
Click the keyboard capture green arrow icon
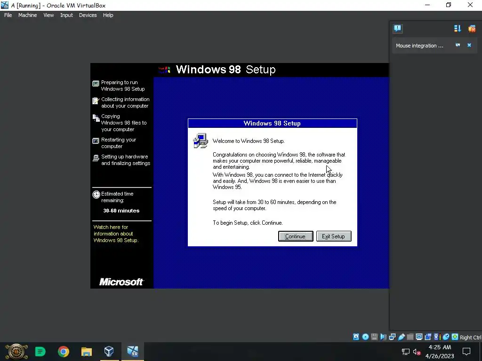[x=455, y=337]
